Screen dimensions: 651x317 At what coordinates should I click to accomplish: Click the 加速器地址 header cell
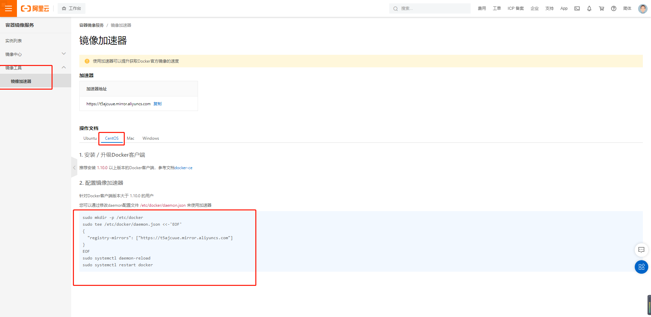[x=139, y=89]
